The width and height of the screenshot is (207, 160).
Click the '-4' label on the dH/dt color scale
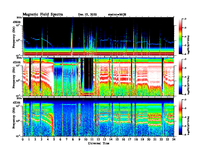tap(185, 37)
